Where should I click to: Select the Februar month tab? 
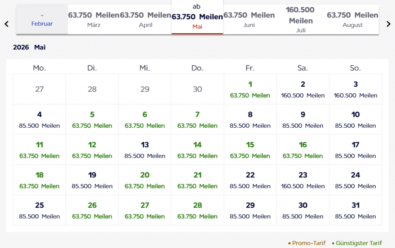(42, 20)
